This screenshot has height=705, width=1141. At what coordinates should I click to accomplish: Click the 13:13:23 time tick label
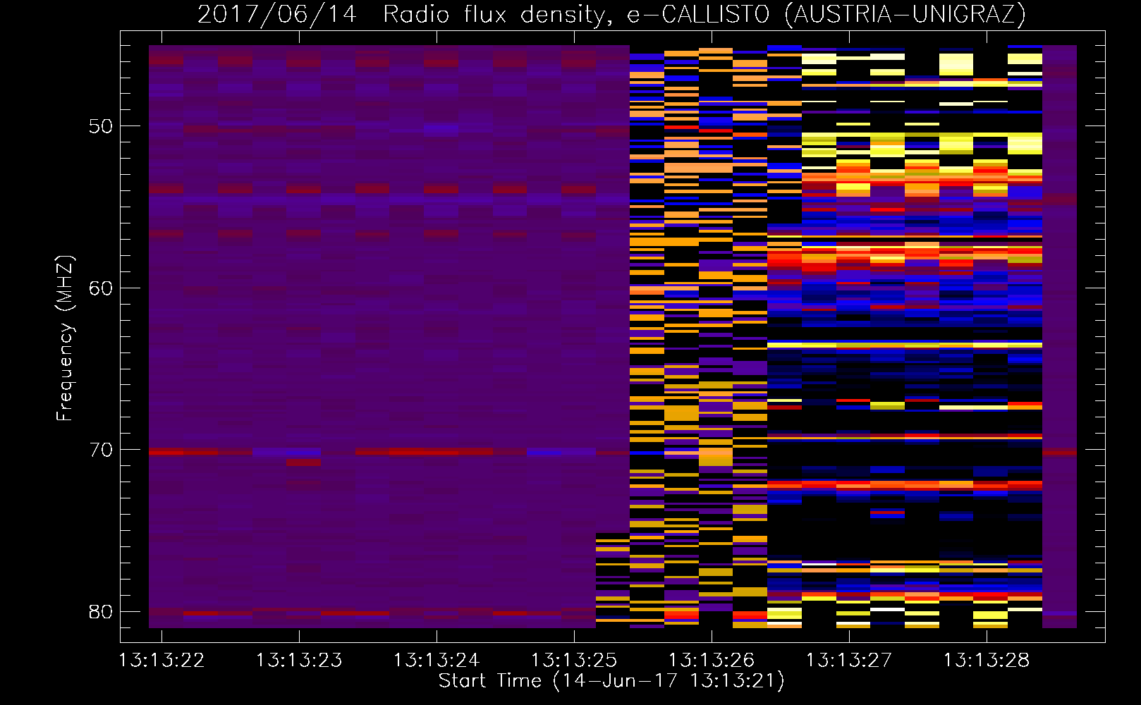point(299,661)
